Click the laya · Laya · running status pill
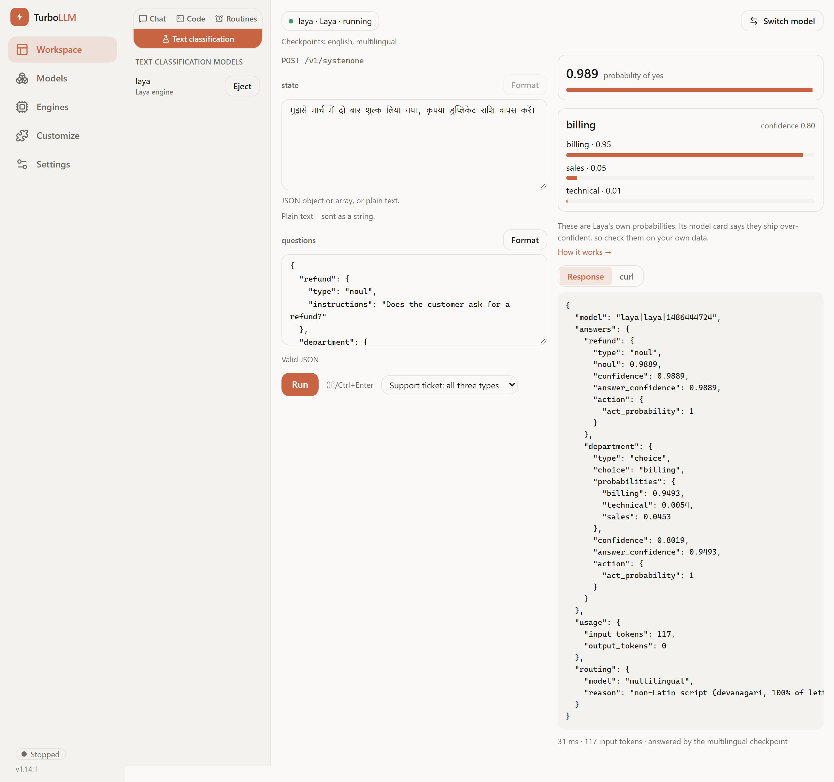The height and width of the screenshot is (782, 834). coord(330,22)
